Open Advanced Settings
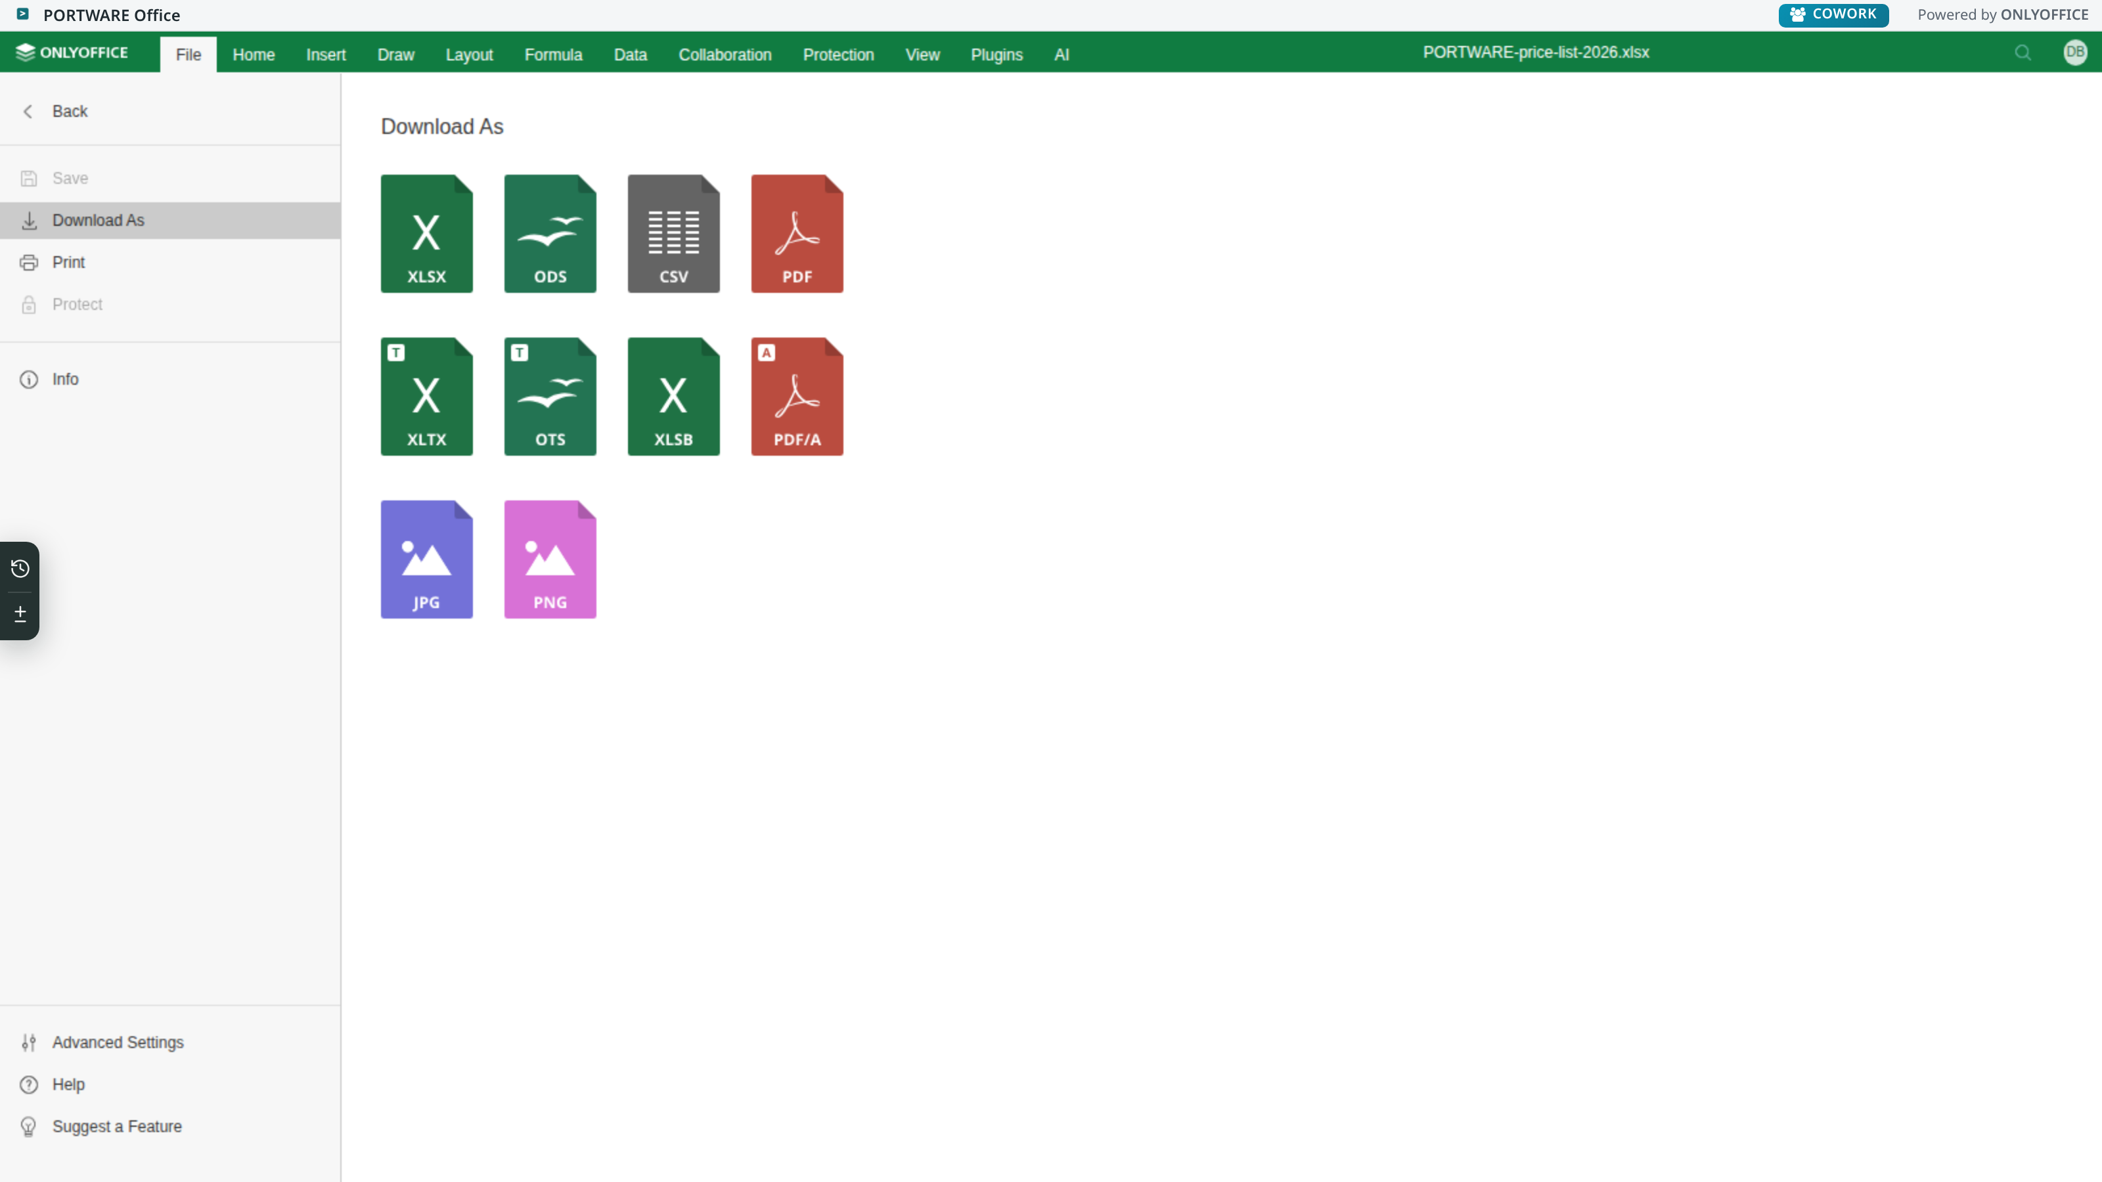 [x=171, y=1043]
